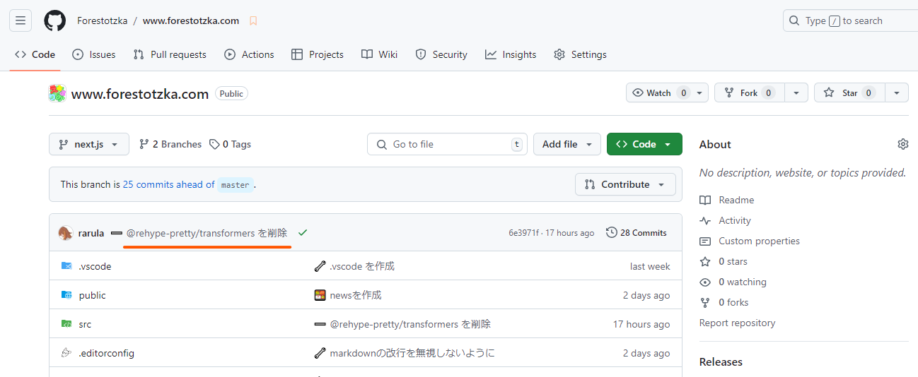Open the Add file dropdown
The height and width of the screenshot is (377, 918).
point(567,144)
